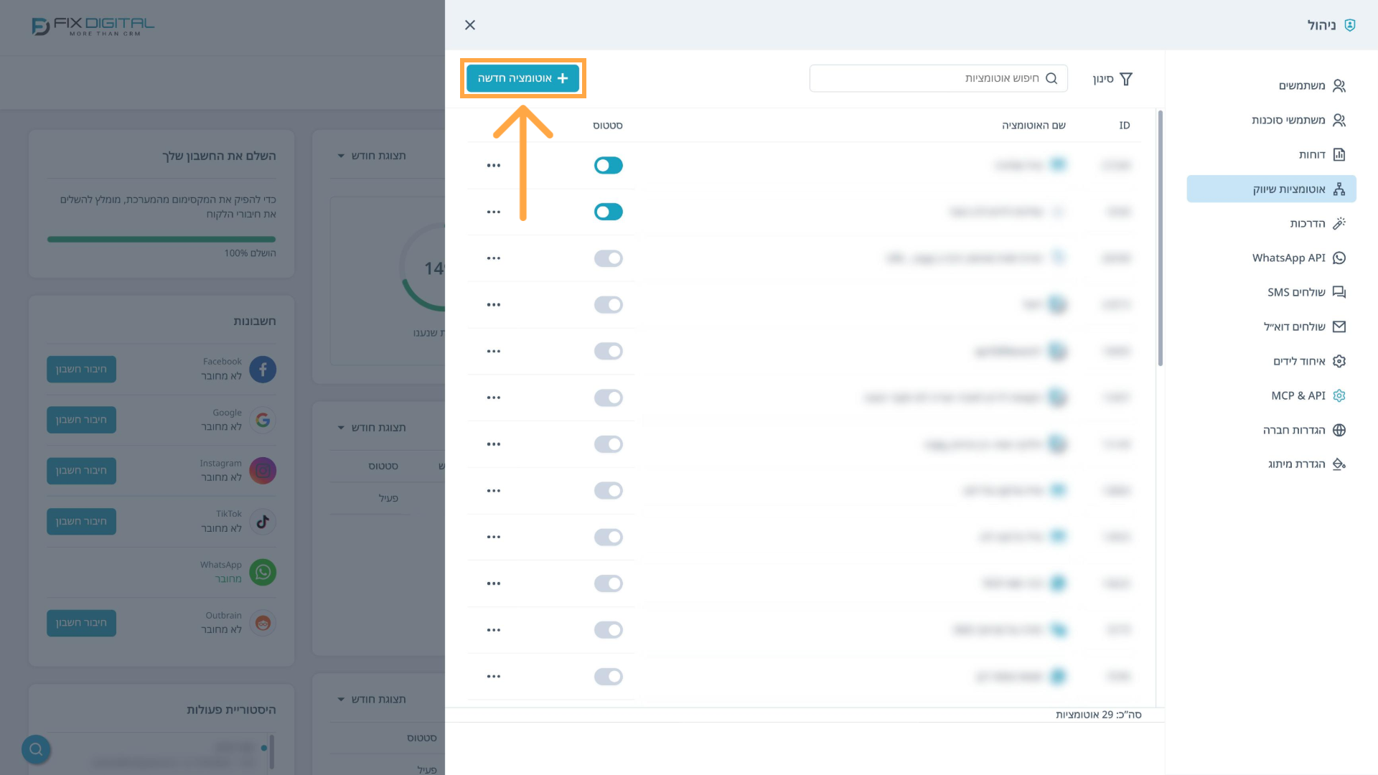Click the Instagram account icon in dashboard
This screenshot has width=1378, height=775.
[263, 471]
